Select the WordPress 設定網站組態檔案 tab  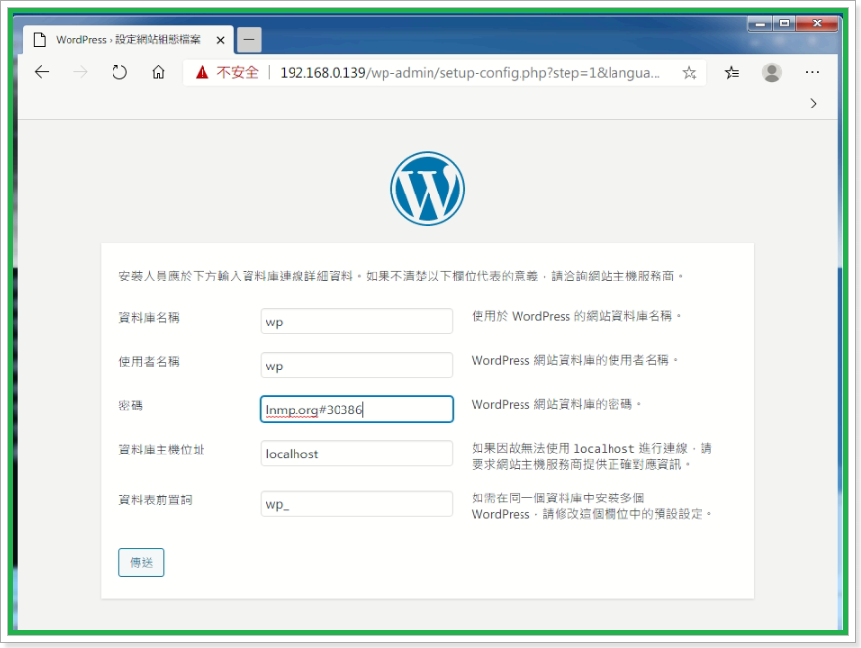128,39
